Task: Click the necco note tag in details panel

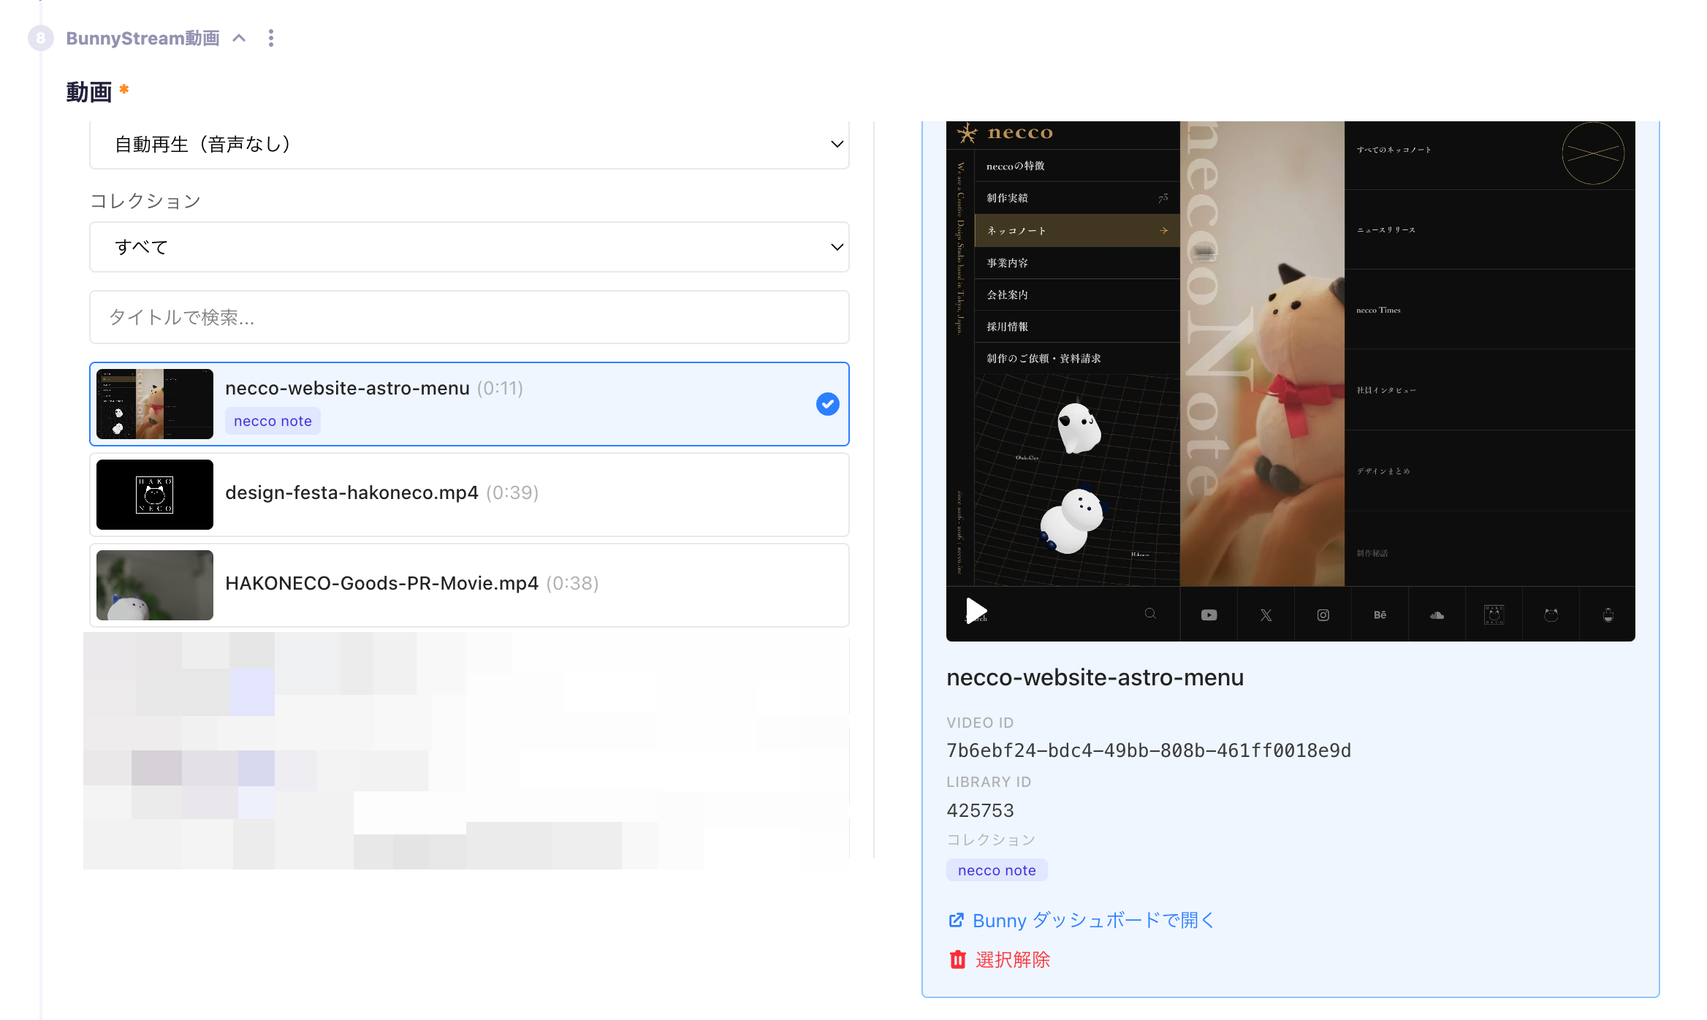Action: pos(997,870)
